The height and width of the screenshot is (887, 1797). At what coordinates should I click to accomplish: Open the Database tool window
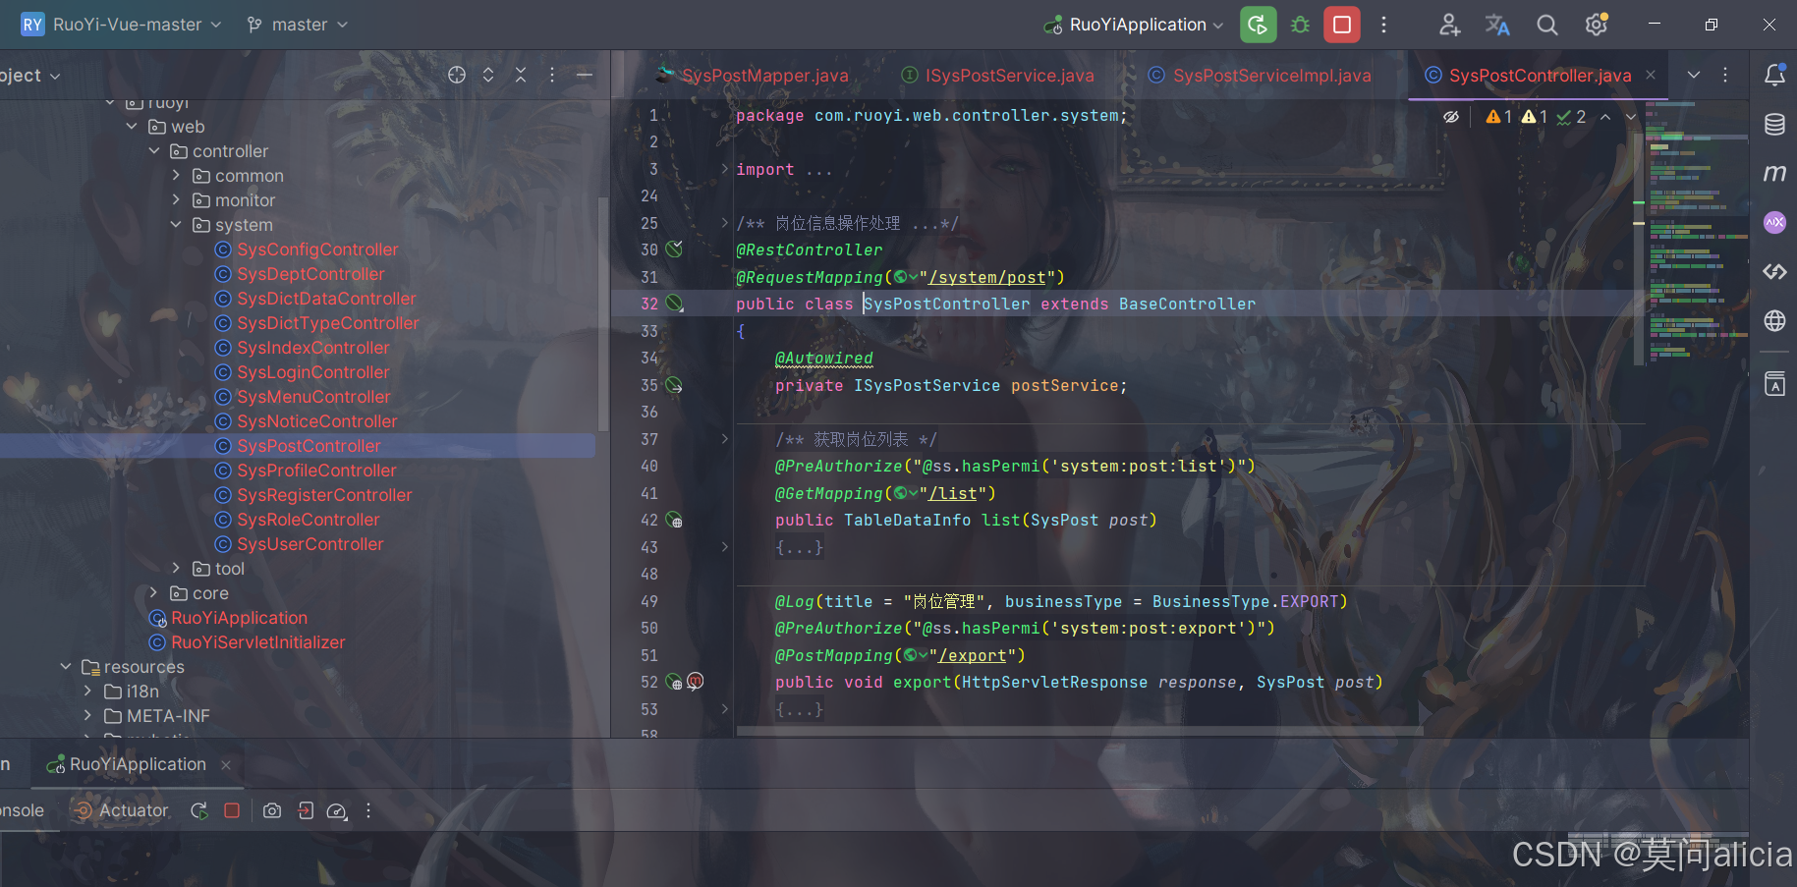click(1774, 124)
